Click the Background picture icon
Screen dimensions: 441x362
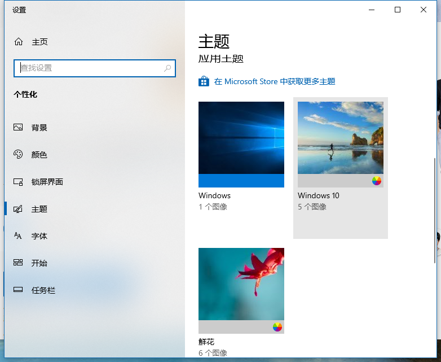click(18, 127)
